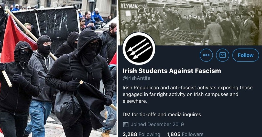Click the Joined December 2019 text

tap(157, 124)
